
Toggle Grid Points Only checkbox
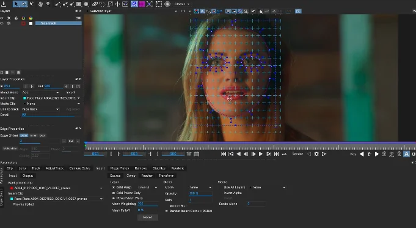(x=114, y=193)
